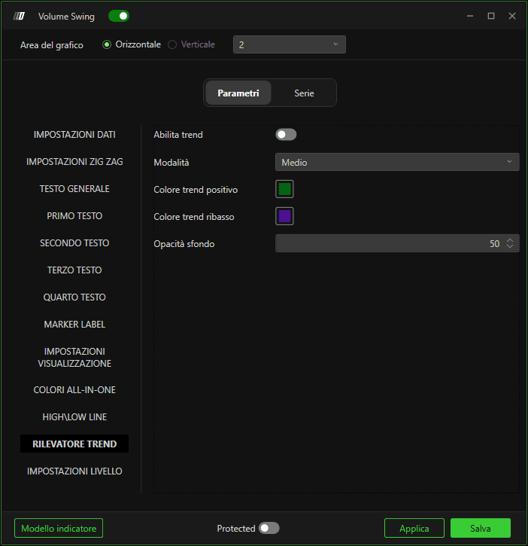The height and width of the screenshot is (546, 528).
Task: Open IMPOSTAZIONI ZIG ZAG section
Action: 74,162
